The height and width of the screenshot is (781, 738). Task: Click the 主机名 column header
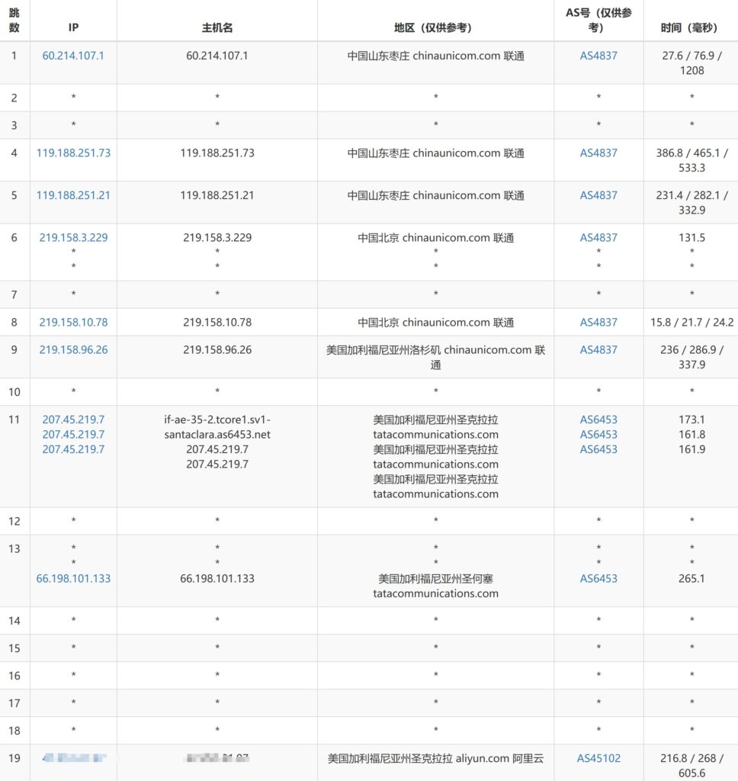pos(217,27)
